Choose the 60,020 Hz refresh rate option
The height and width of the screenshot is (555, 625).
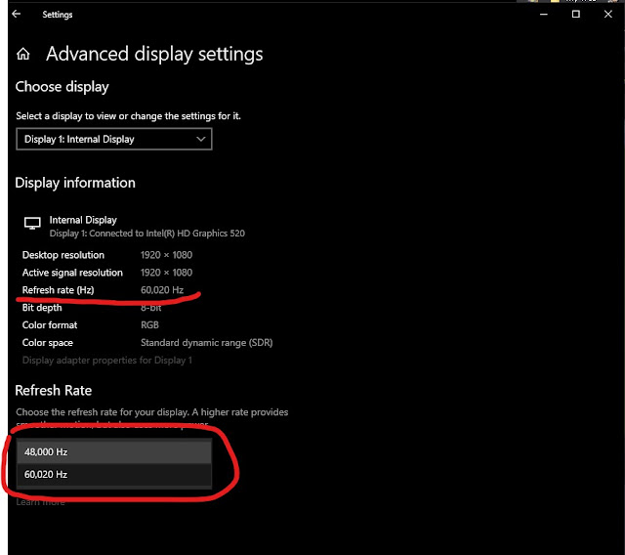tap(114, 475)
